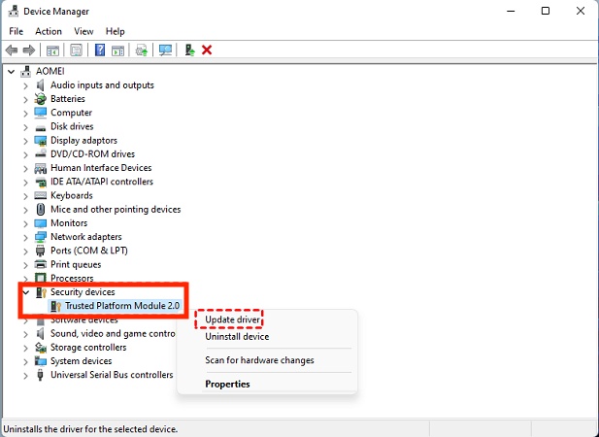This screenshot has height=437, width=599.
Task: Click the red X Uninstall device icon
Action: [x=207, y=50]
